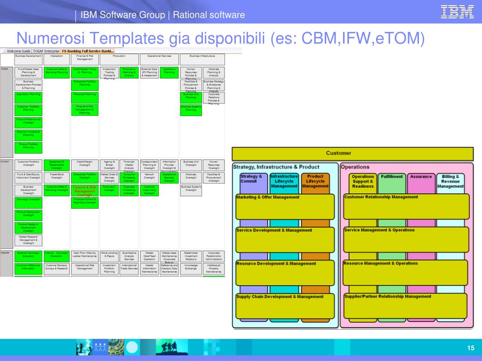Click the Cash Flow/Maturity Ladder Maintenance box

[85, 256]
